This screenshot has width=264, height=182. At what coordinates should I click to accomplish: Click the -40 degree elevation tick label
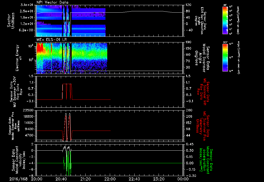(x=189, y=30)
